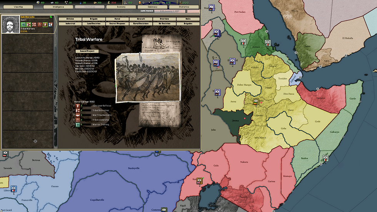The width and height of the screenshot is (377, 212).
Task: Show Units technology category
Action: (188, 19)
